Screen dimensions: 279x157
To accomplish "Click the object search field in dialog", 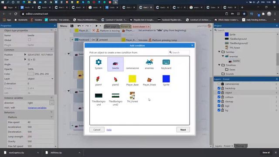I will point(179,52).
